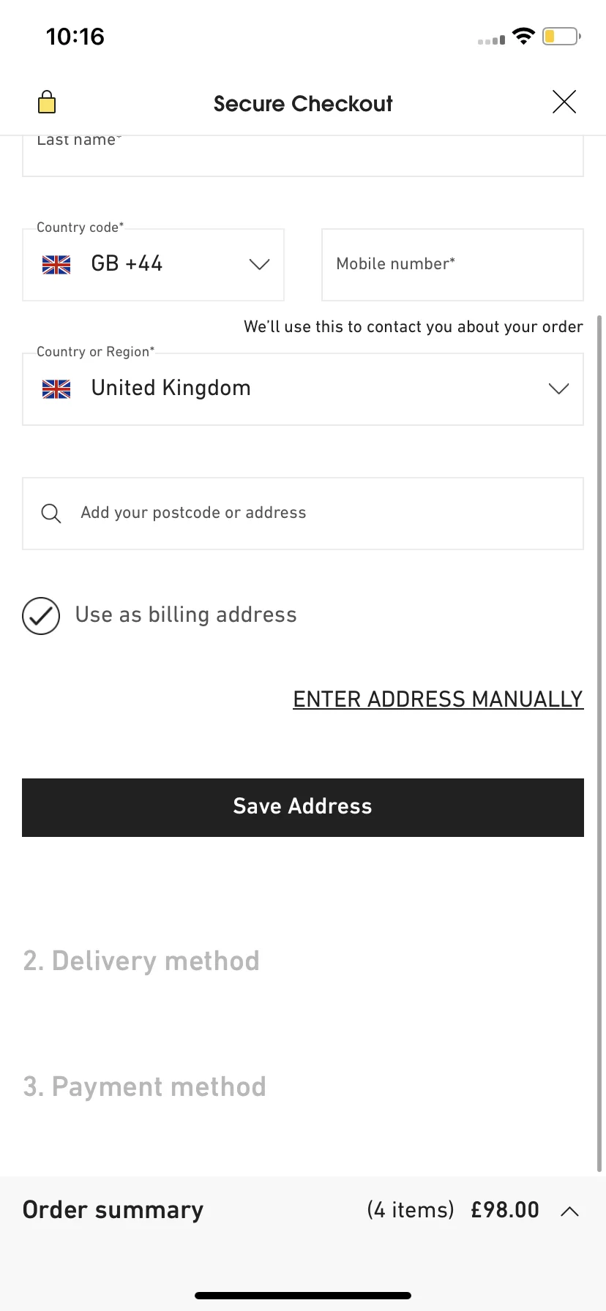This screenshot has height=1311, width=606.
Task: Tap the Wi-Fi status icon
Action: tap(523, 36)
